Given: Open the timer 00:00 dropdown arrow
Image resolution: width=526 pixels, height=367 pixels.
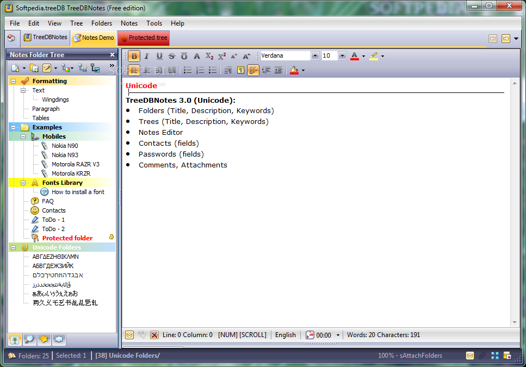Looking at the screenshot, I should coord(338,335).
